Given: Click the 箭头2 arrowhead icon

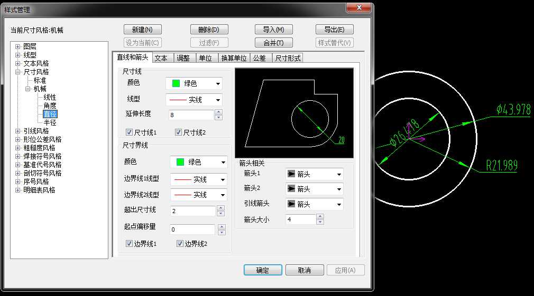Looking at the screenshot, I should pos(291,189).
